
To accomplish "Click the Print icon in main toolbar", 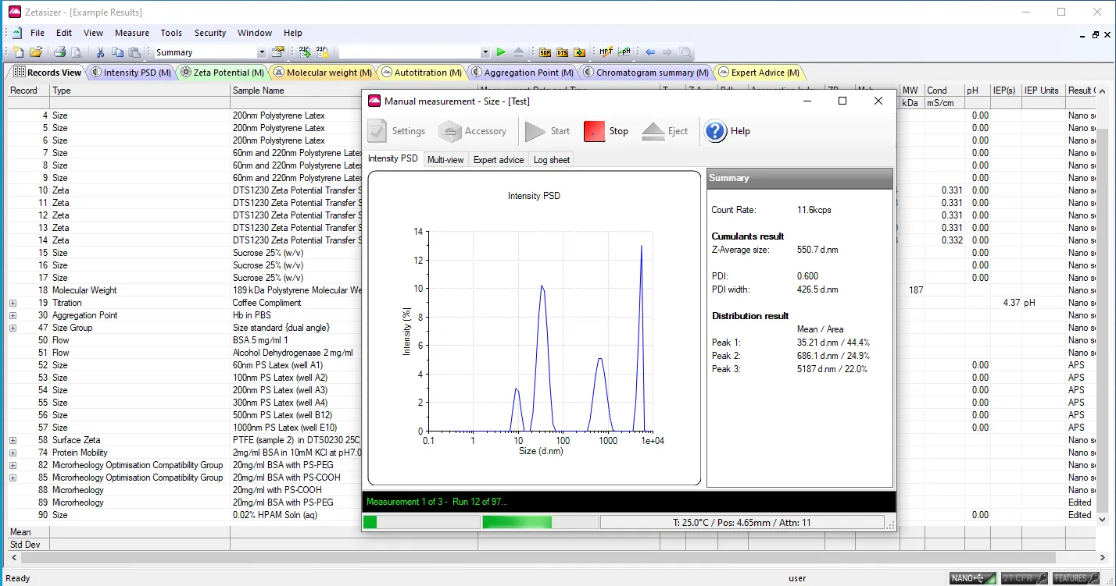I will coord(59,52).
